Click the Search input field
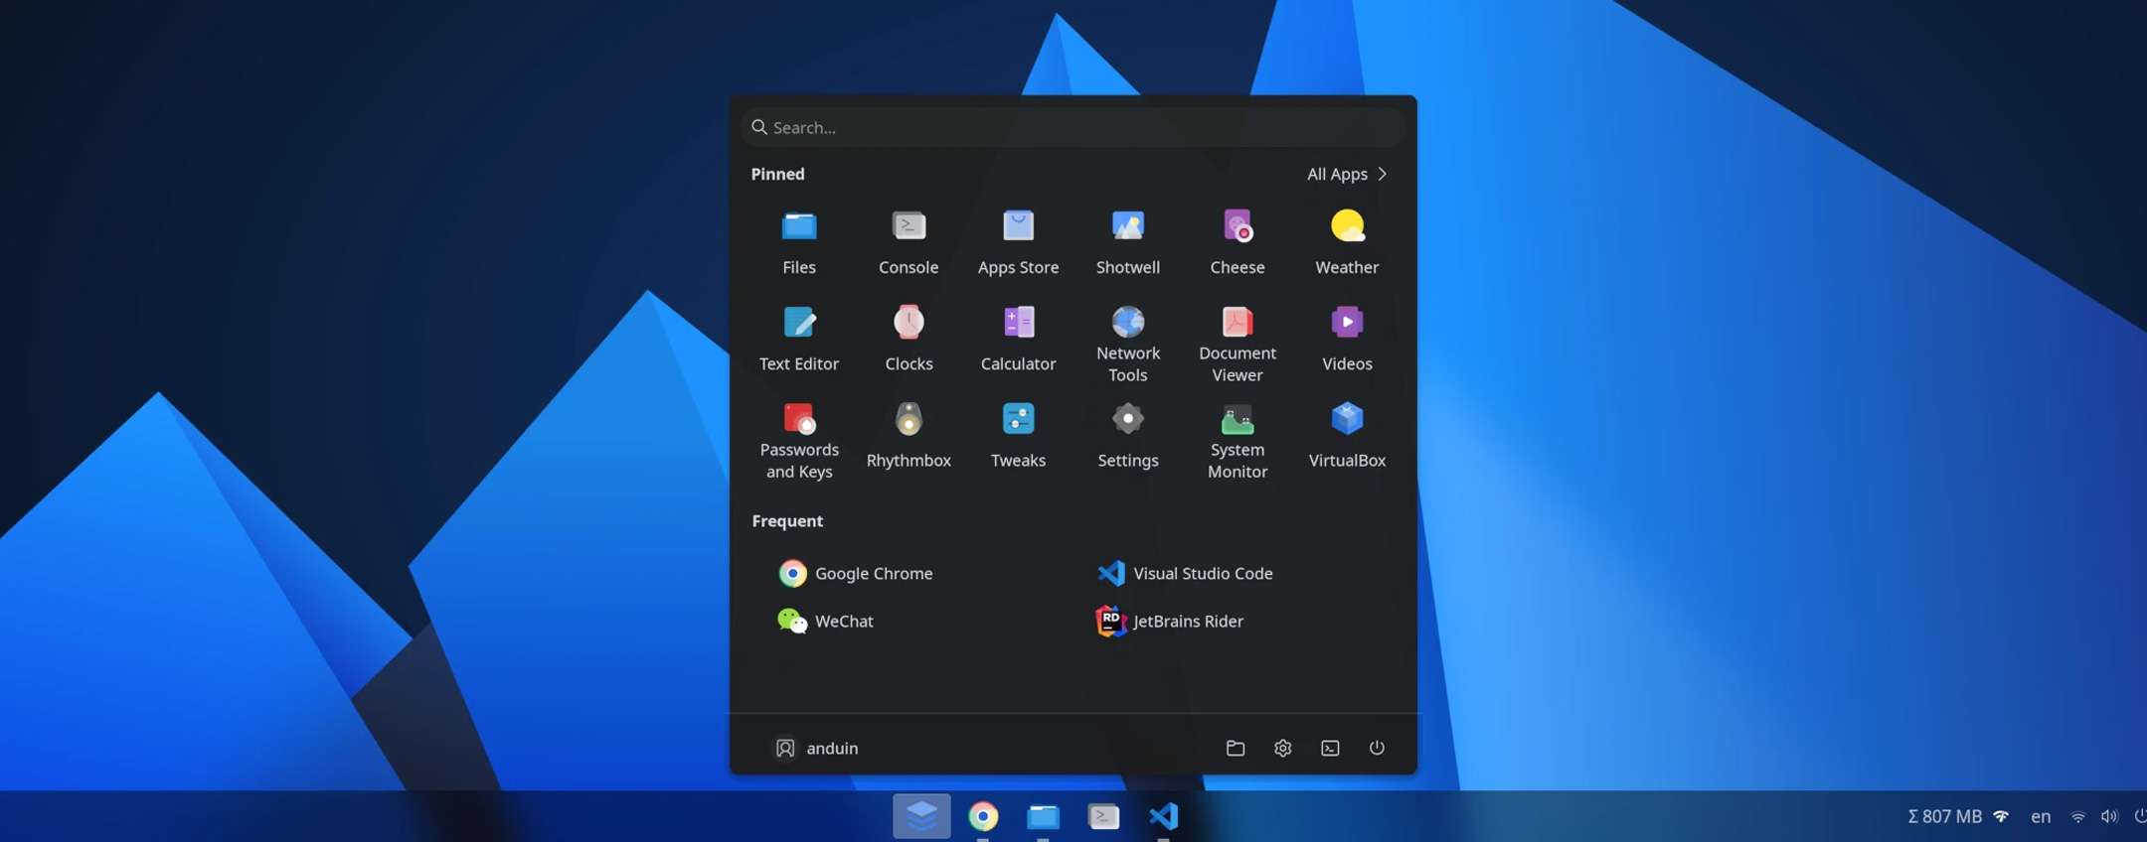The width and height of the screenshot is (2147, 842). 1073,127
